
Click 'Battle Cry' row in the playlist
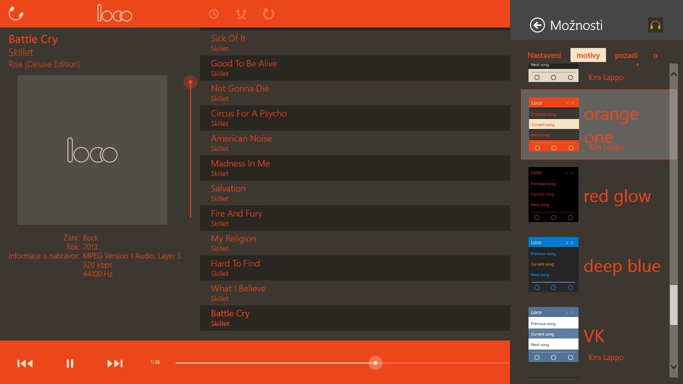click(x=355, y=318)
